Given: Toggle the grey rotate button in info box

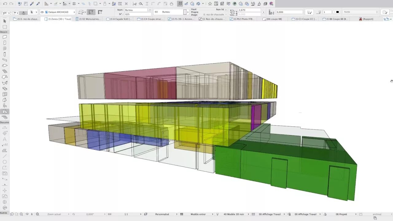Looking at the screenshot, I should pyautogui.click(x=23, y=13).
